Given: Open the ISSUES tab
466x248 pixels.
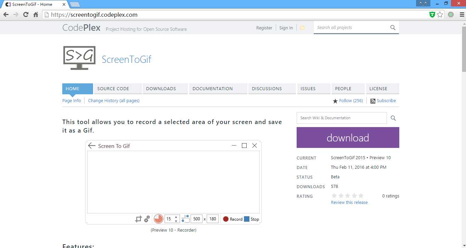Looking at the screenshot, I should pyautogui.click(x=314, y=88).
